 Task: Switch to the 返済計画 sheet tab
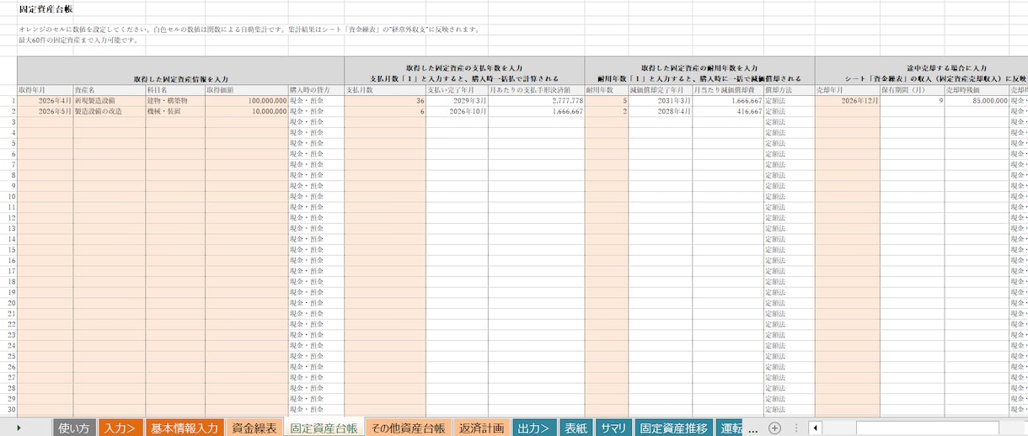pos(482,428)
